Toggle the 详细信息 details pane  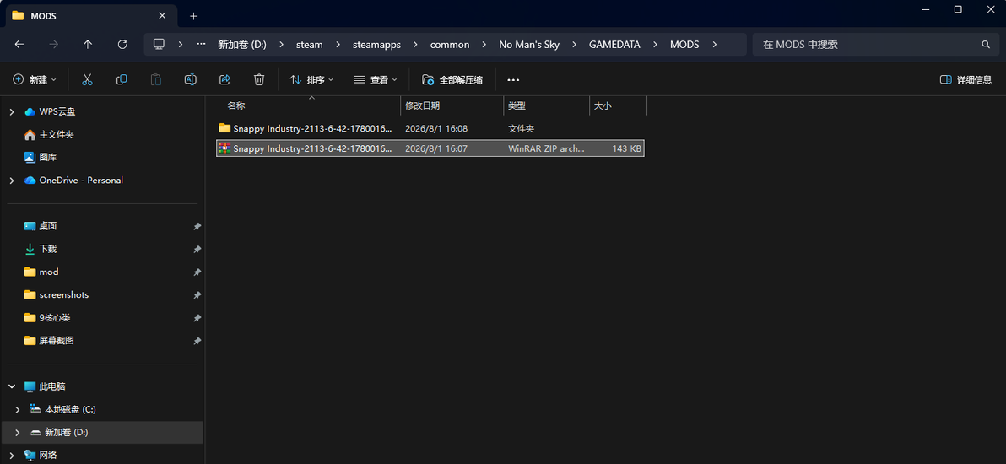pos(965,79)
